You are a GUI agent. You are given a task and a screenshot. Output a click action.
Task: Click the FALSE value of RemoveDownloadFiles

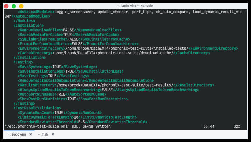pos(68,30)
